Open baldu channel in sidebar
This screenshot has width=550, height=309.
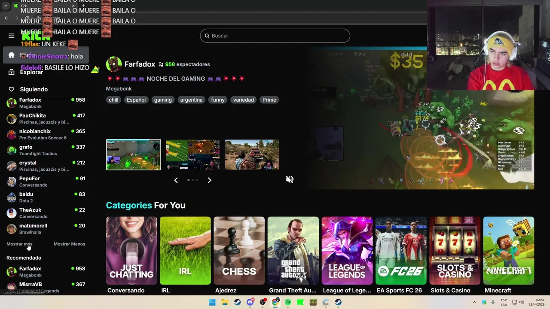click(46, 197)
